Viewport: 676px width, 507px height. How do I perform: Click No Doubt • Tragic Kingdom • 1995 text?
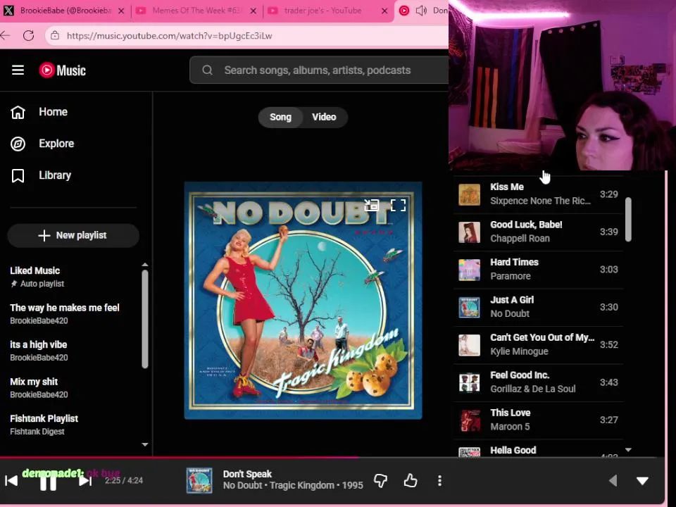pyautogui.click(x=293, y=485)
